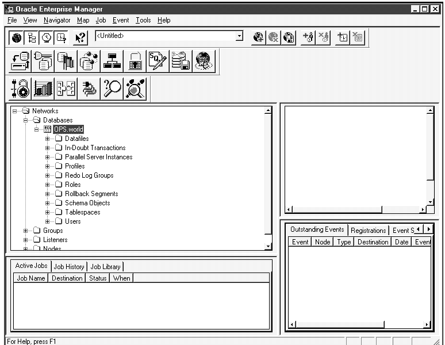Screen dimensions: 445x345
Task: Launch TopSessions plug-and-wires icon
Action: (89, 89)
